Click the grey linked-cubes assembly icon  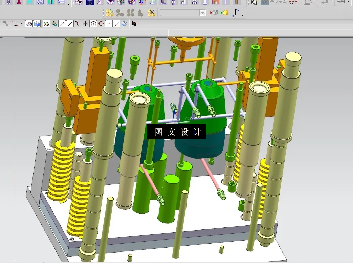point(120,13)
